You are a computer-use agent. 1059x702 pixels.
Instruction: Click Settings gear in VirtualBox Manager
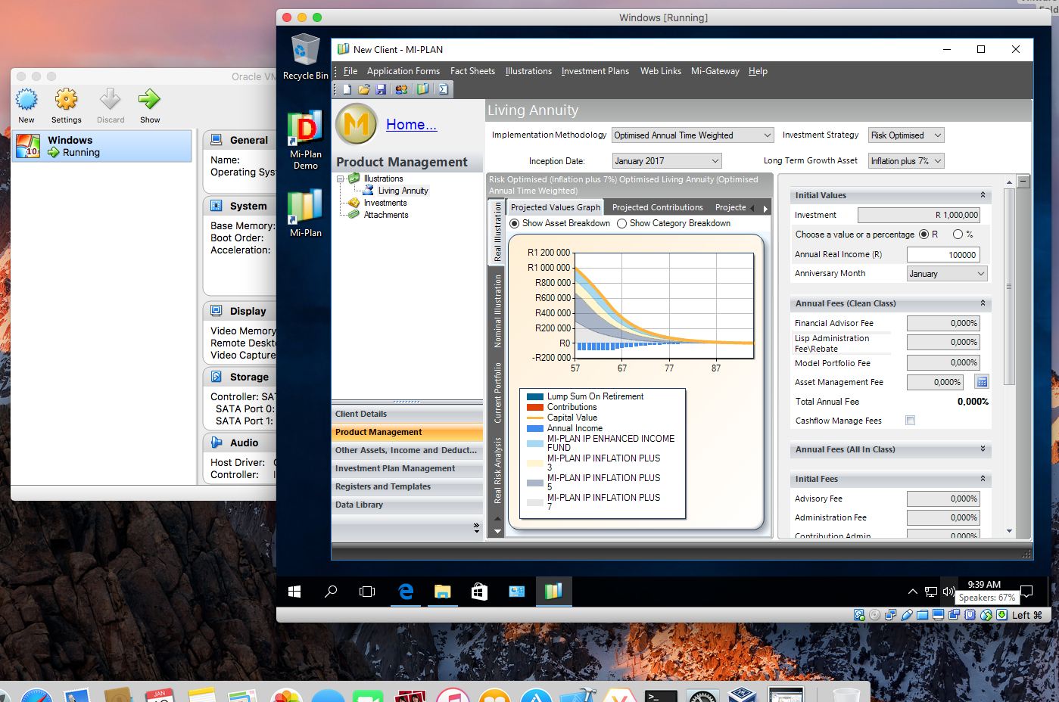click(x=67, y=105)
